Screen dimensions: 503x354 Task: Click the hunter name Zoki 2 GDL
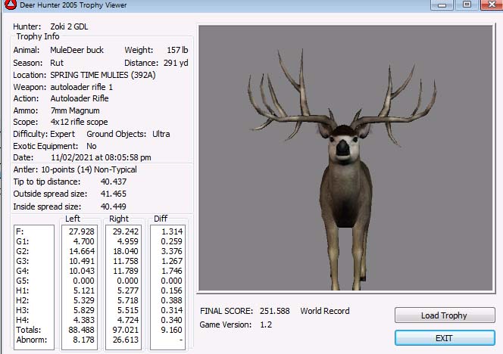click(x=76, y=26)
